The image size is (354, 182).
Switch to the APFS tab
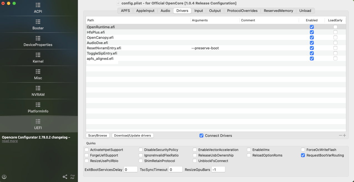[125, 11]
